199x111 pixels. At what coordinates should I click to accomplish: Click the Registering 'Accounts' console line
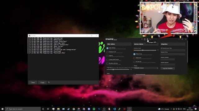tap(45, 48)
